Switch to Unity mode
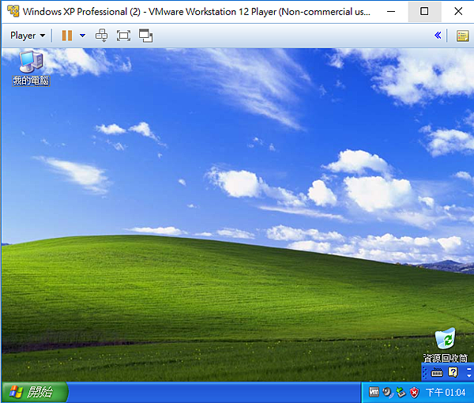 click(145, 36)
